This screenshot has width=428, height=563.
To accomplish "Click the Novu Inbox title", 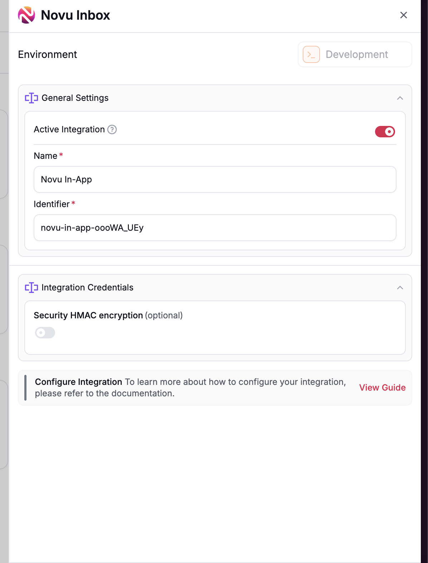I will click(x=76, y=15).
